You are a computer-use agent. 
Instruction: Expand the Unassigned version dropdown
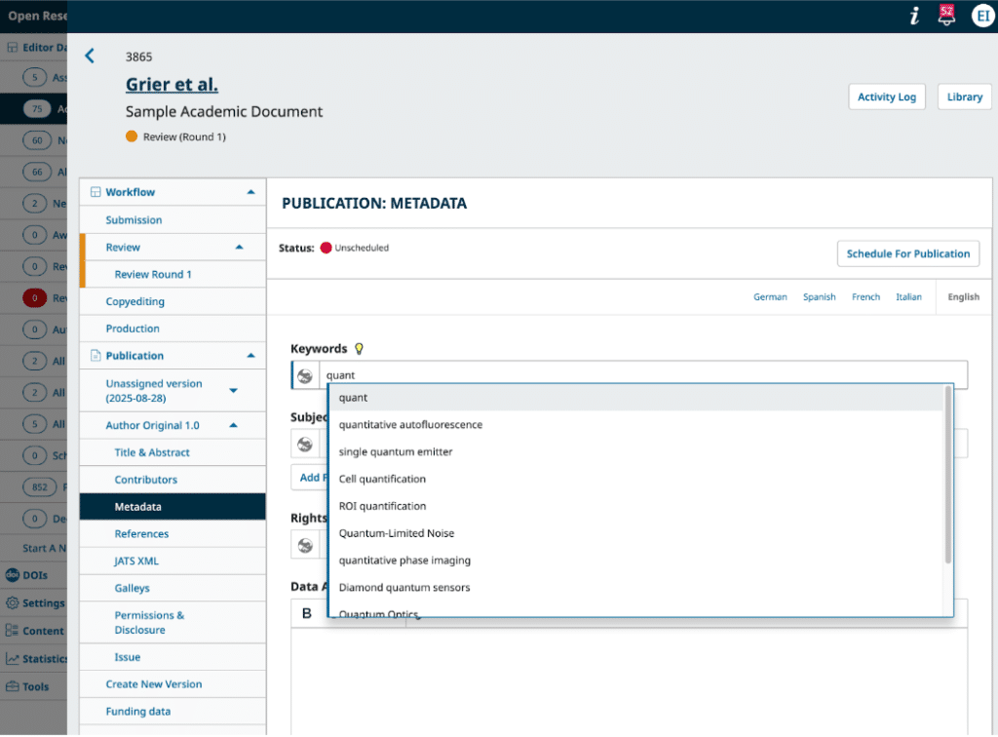233,391
